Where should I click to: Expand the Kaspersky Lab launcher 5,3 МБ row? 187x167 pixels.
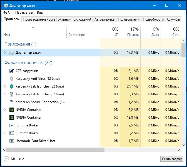(x=5, y=94)
